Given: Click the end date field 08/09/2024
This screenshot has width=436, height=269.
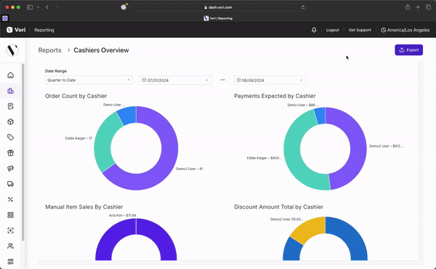Looking at the screenshot, I should [270, 80].
